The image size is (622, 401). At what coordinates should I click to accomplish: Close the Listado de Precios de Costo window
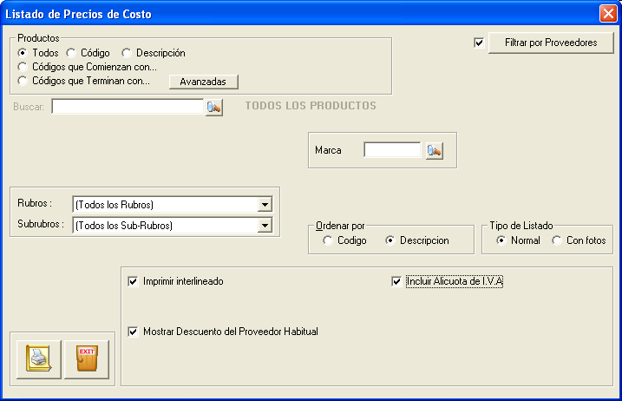click(608, 14)
